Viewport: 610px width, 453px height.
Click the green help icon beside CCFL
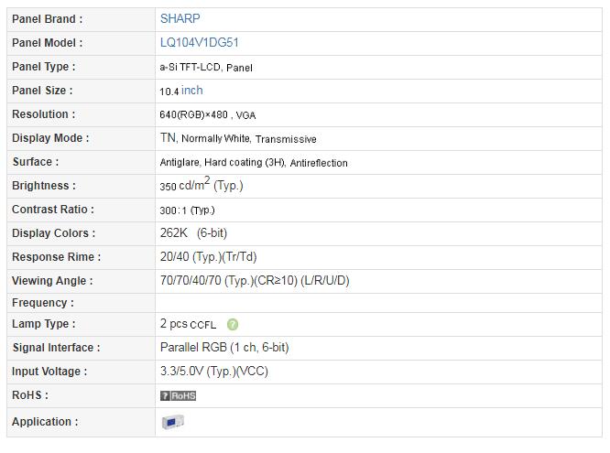click(233, 324)
